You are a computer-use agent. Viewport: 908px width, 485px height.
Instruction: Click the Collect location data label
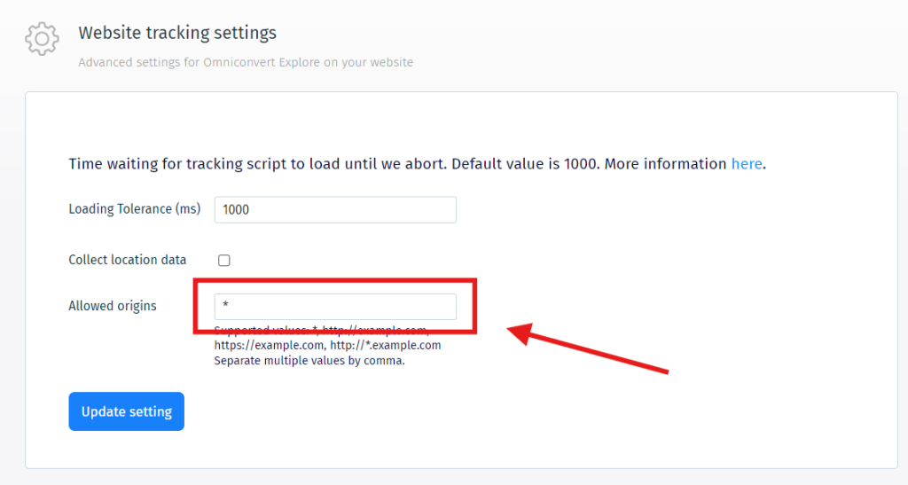127,260
